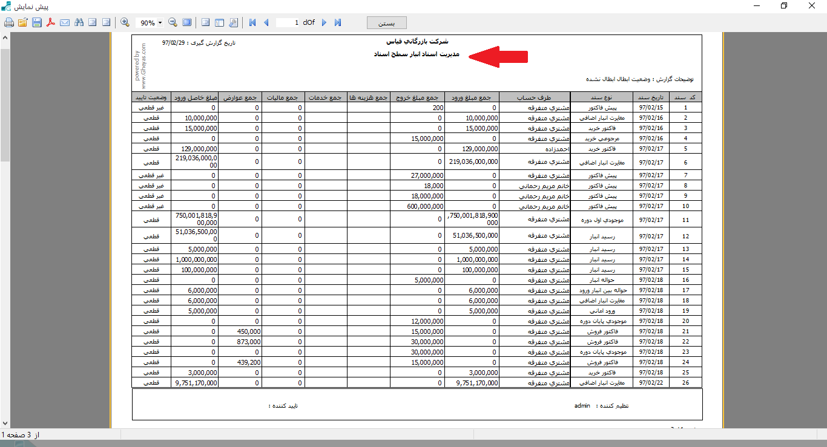The width and height of the screenshot is (827, 447).
Task: Go to the first page
Action: click(252, 22)
